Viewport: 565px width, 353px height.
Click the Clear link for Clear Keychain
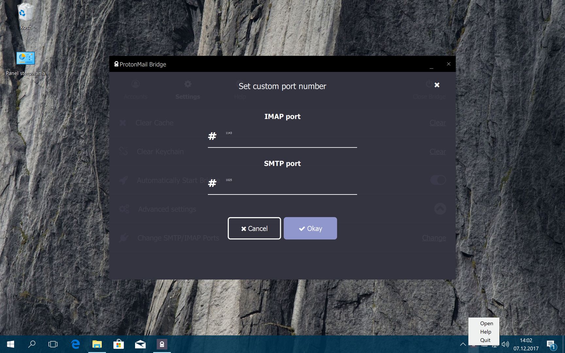[x=437, y=152]
